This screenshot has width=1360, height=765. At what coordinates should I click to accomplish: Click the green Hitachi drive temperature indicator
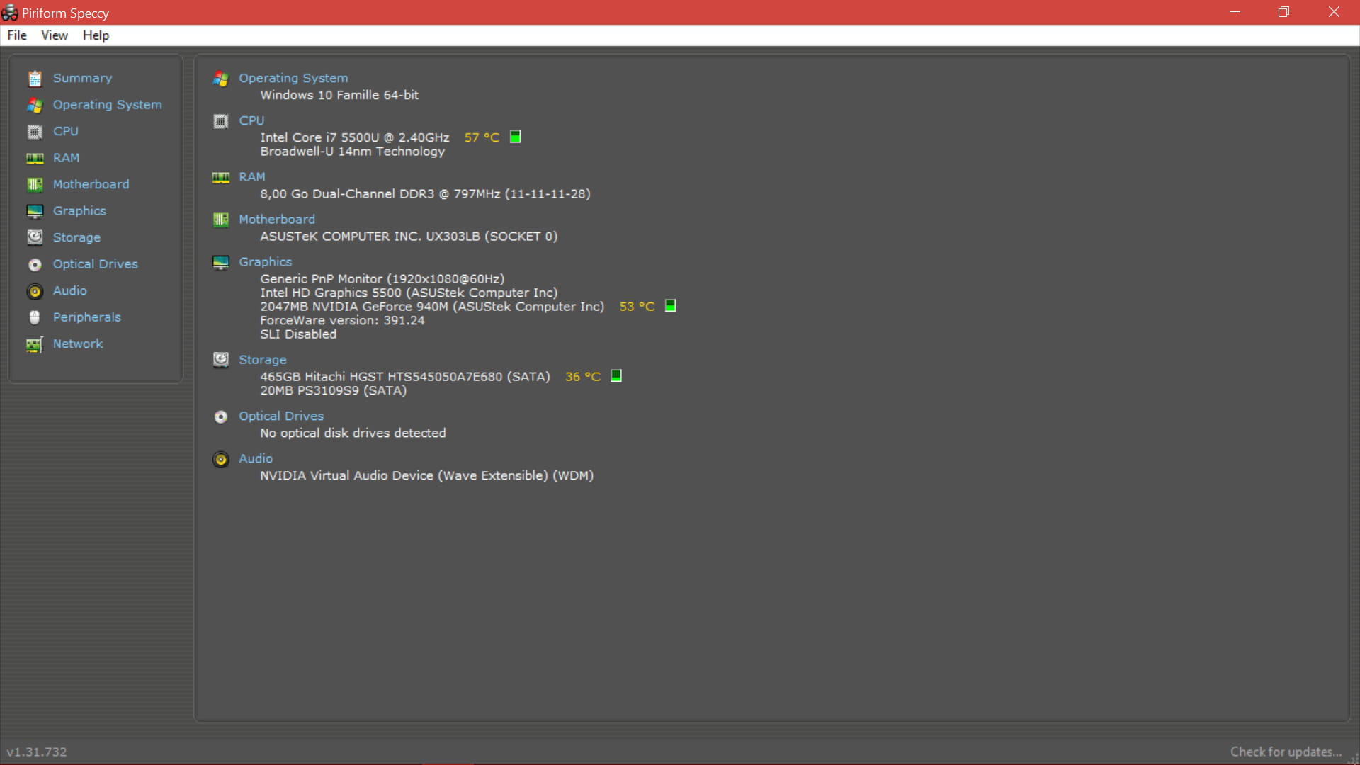[x=616, y=376]
